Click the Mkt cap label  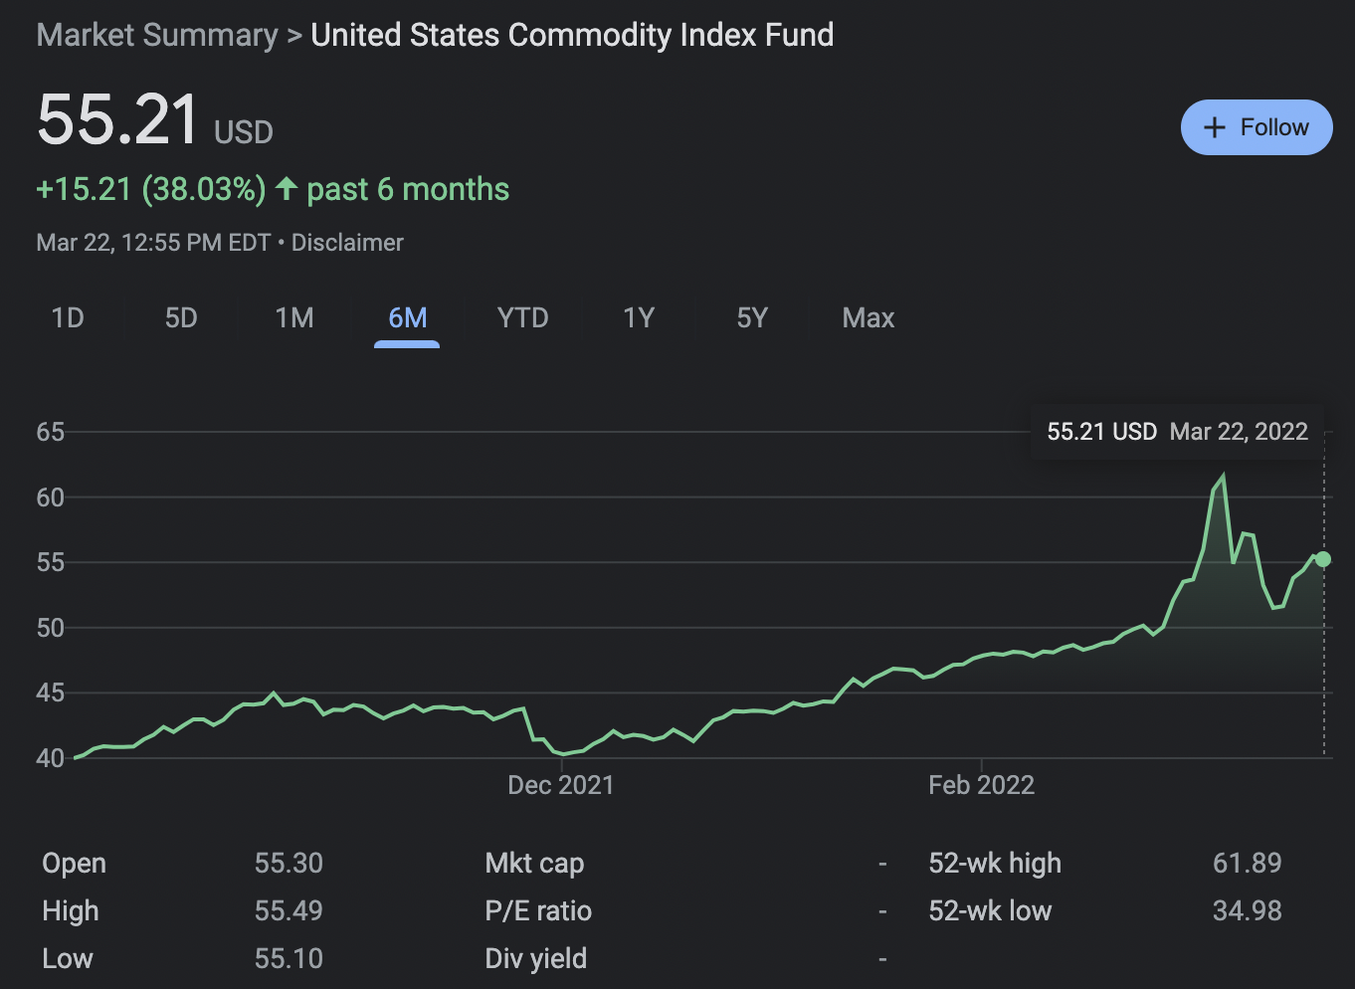(x=534, y=864)
